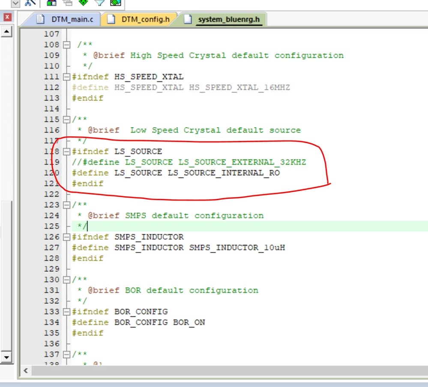This screenshot has height=387, width=428.
Task: Click the #define keyword on line 134
Action: tap(90, 323)
